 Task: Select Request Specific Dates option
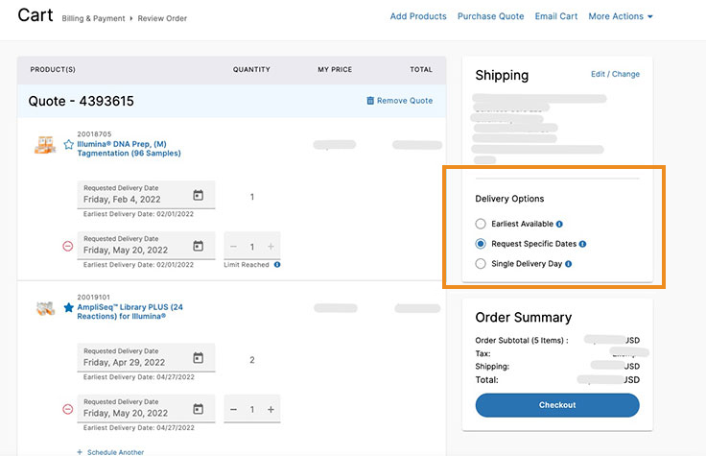pos(482,244)
